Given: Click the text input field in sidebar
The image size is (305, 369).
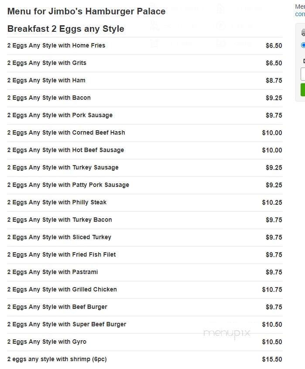Looking at the screenshot, I should (x=303, y=74).
